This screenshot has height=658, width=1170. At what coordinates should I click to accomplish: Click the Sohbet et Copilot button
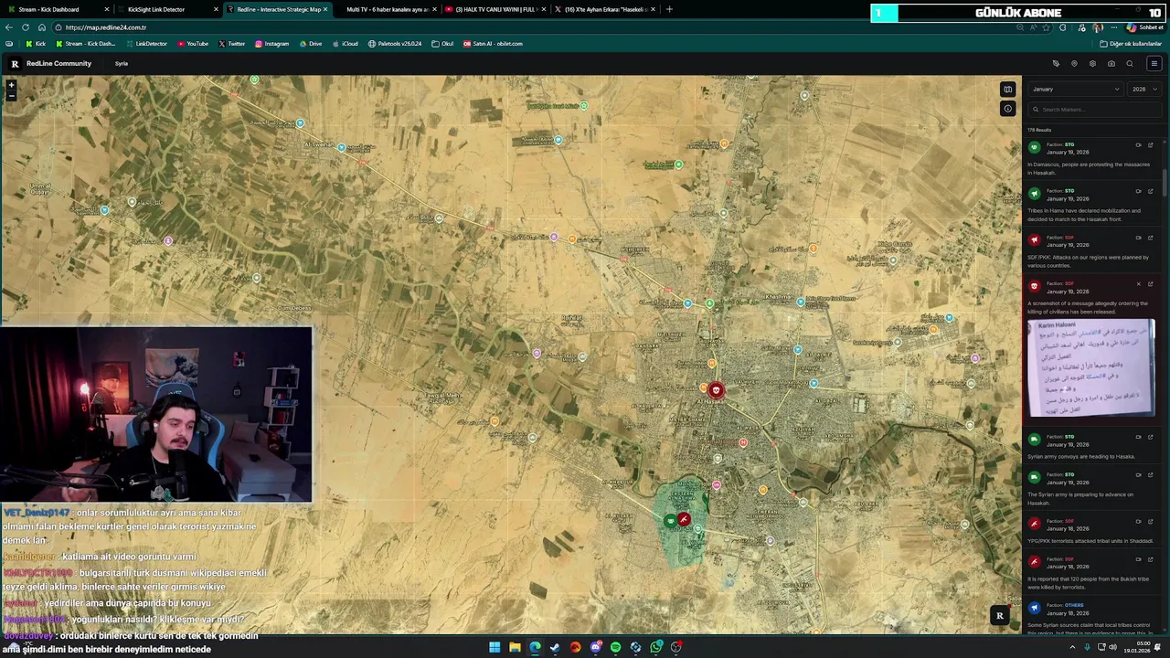click(x=1145, y=27)
